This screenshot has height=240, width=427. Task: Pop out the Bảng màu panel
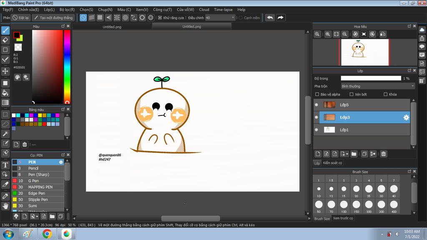63,109
